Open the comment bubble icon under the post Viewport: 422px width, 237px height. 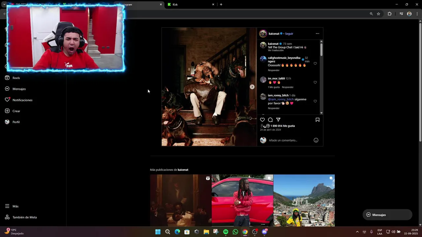[x=270, y=120]
